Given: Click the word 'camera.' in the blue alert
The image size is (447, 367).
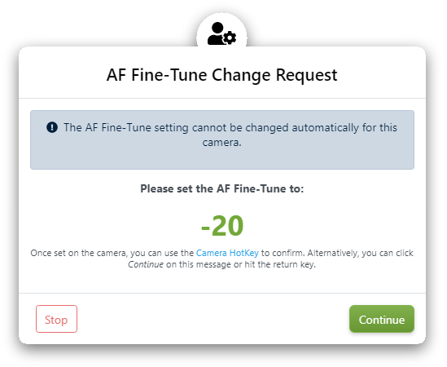Looking at the screenshot, I should tap(222, 142).
